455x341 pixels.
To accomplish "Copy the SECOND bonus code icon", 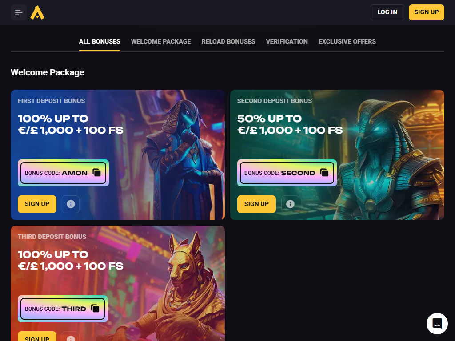I will point(324,173).
